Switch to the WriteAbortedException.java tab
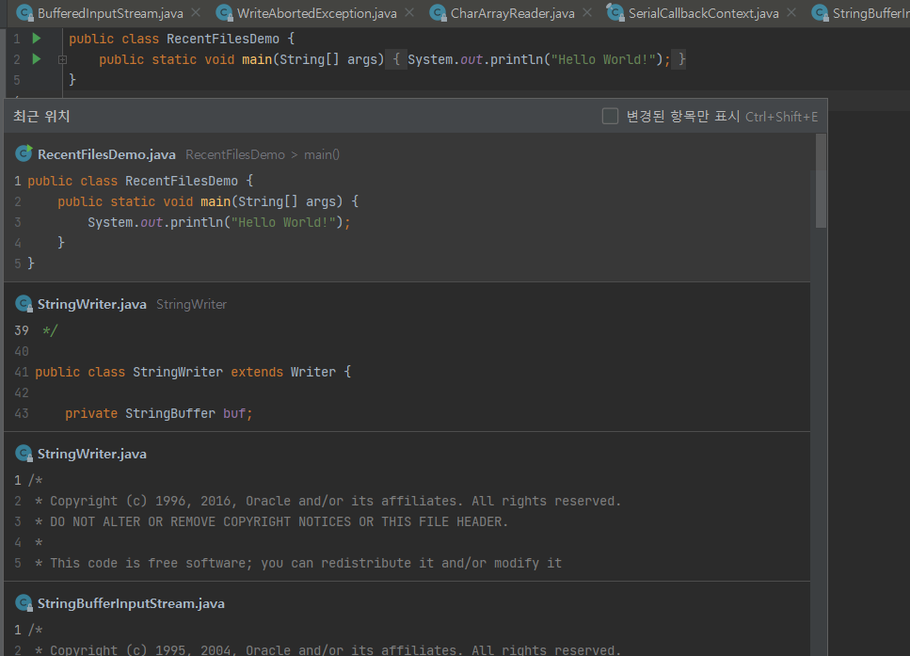Viewport: 910px width, 656px height. (x=317, y=13)
